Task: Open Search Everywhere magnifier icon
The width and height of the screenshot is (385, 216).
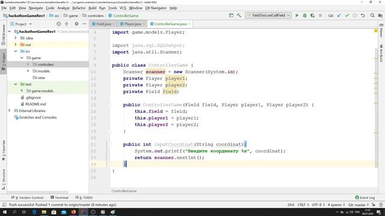Action: pos(372,16)
